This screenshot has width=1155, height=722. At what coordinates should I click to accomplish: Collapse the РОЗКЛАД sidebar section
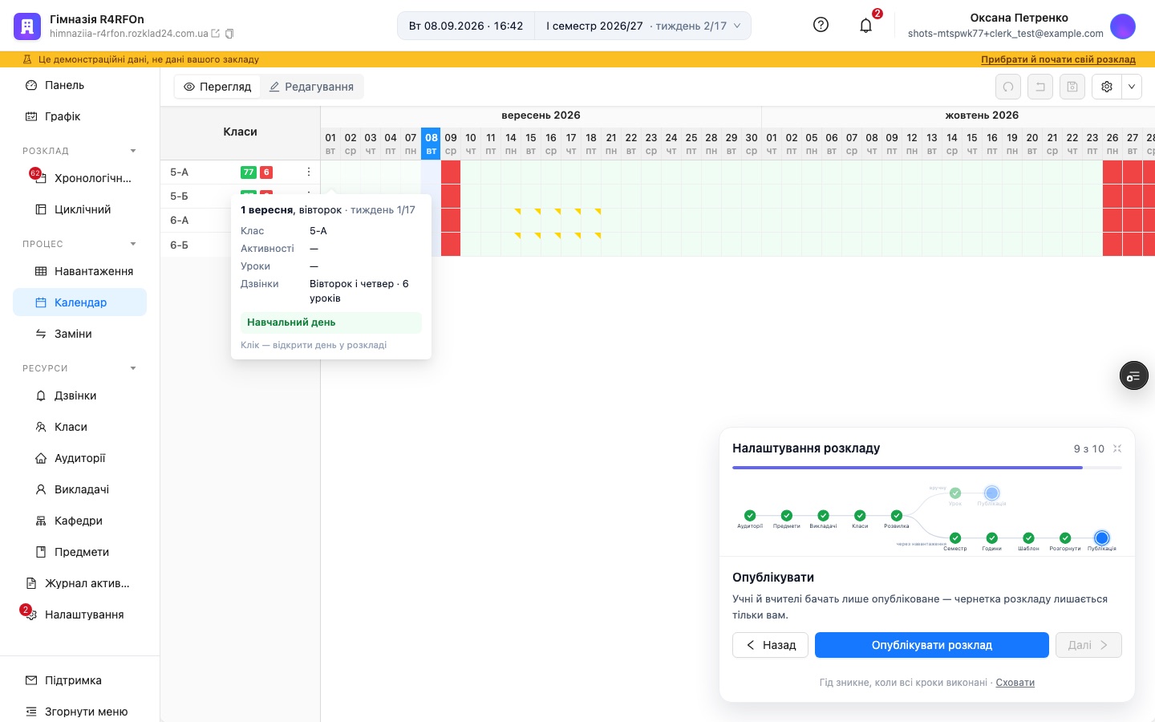click(133, 151)
